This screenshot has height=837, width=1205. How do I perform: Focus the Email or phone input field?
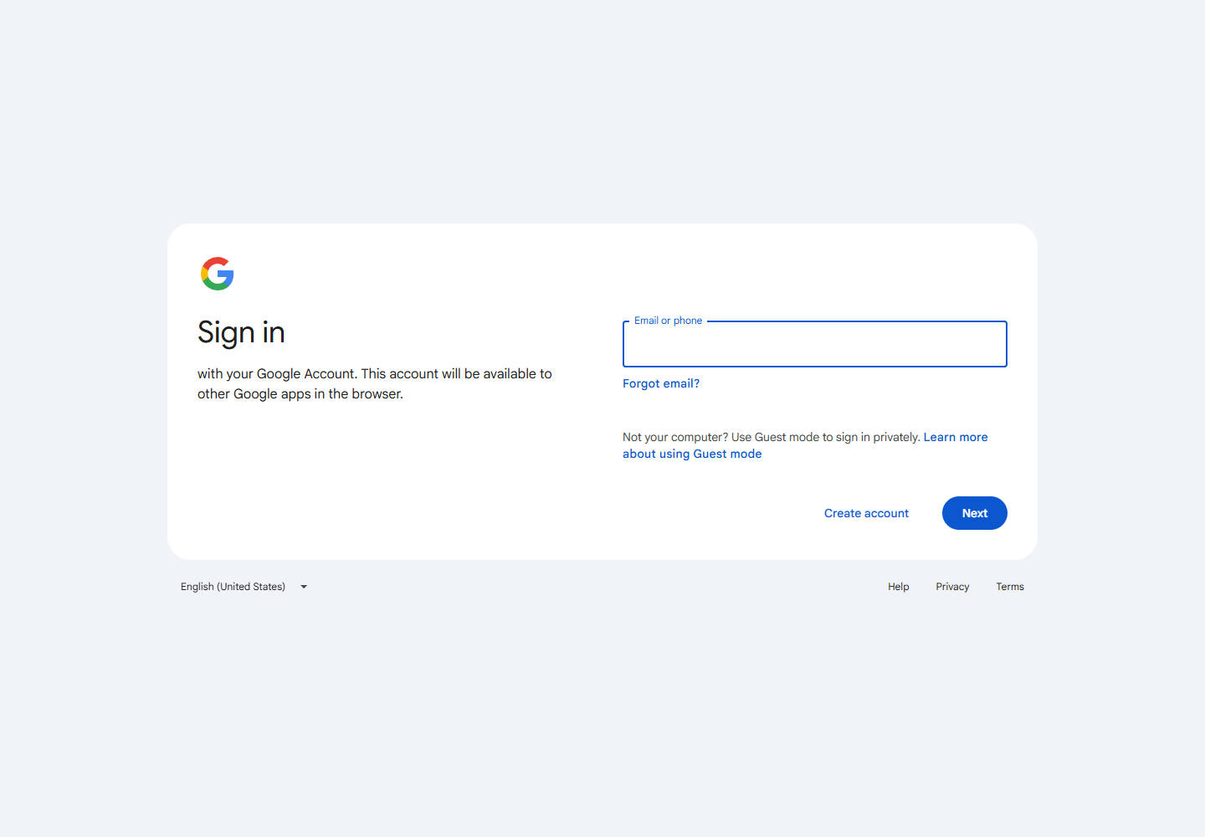[814, 347]
